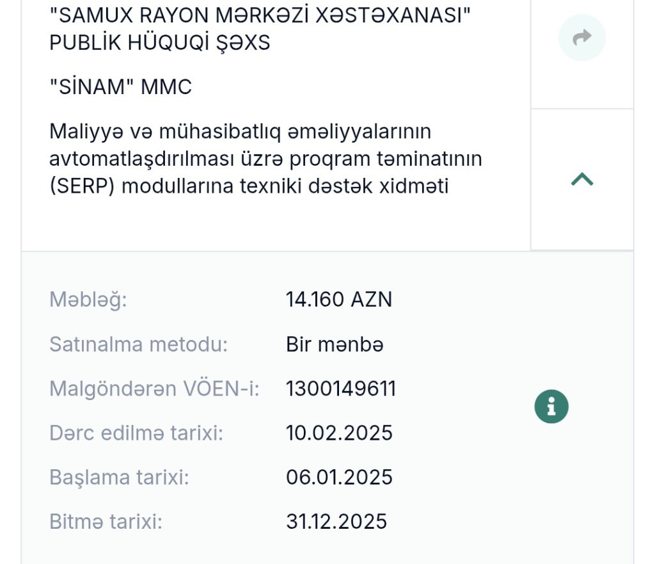655x564 pixels.
Task: Click the "Məbləğ:" label
Action: 88,300
